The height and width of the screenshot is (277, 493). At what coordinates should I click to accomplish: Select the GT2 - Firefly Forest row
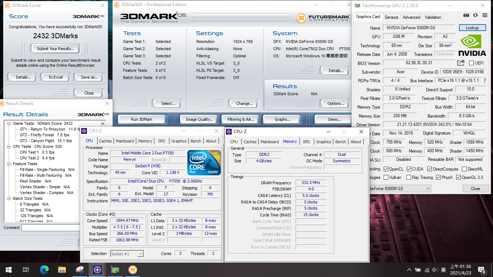click(x=44, y=135)
